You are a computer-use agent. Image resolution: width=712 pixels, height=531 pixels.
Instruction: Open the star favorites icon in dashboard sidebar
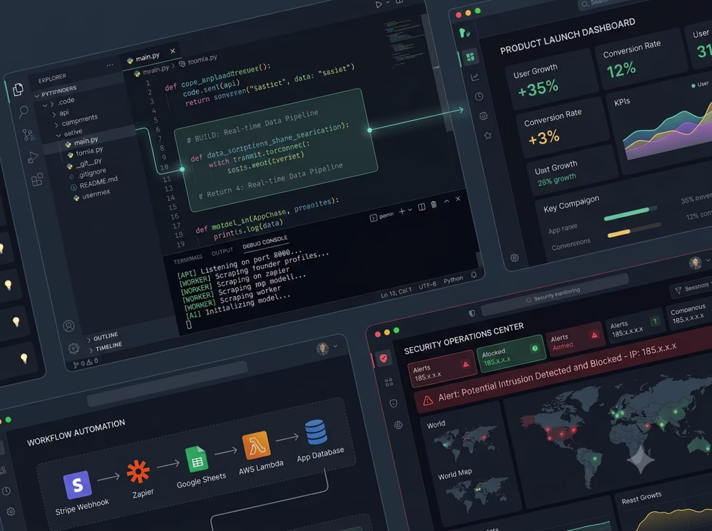[487, 136]
